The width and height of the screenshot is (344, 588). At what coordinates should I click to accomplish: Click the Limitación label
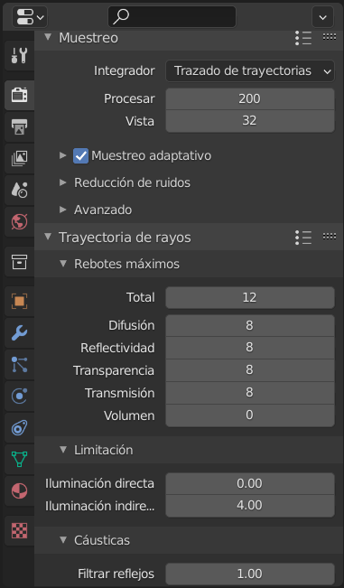click(104, 450)
